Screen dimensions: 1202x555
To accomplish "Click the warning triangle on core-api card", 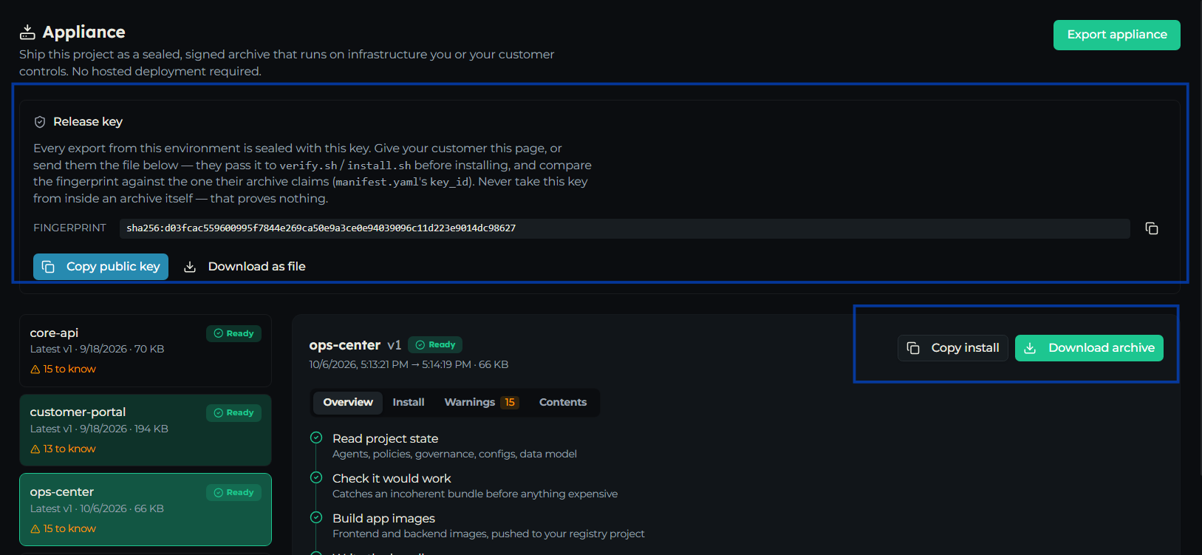I will pos(35,370).
